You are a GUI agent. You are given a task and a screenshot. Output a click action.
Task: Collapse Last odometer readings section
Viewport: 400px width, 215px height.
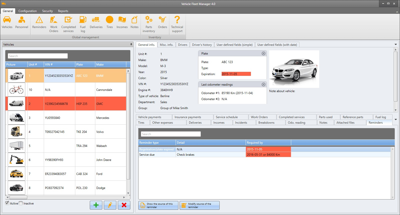point(263,84)
